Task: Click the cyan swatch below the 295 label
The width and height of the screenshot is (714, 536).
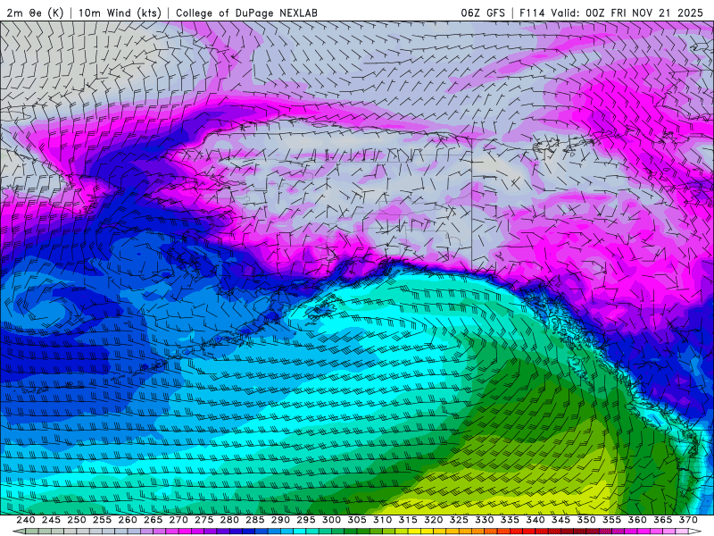Action: point(300,532)
